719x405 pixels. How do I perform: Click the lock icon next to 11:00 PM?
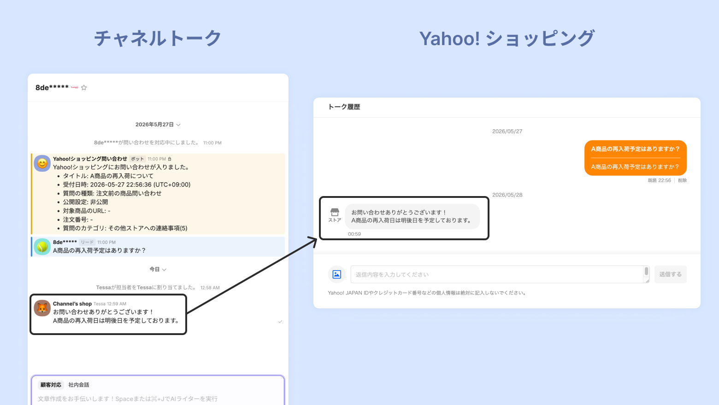170,159
